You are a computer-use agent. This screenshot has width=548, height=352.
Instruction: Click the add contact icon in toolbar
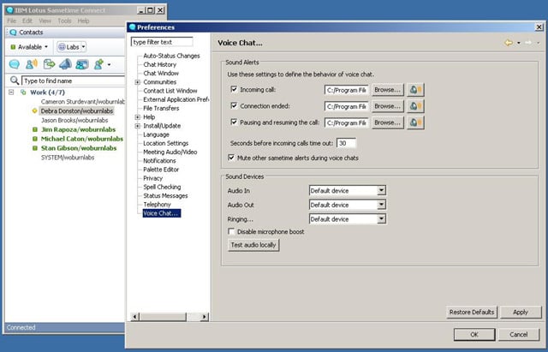99,64
